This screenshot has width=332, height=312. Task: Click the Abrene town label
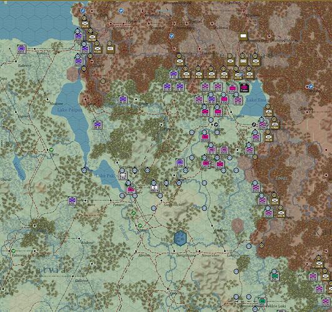click(144, 255)
